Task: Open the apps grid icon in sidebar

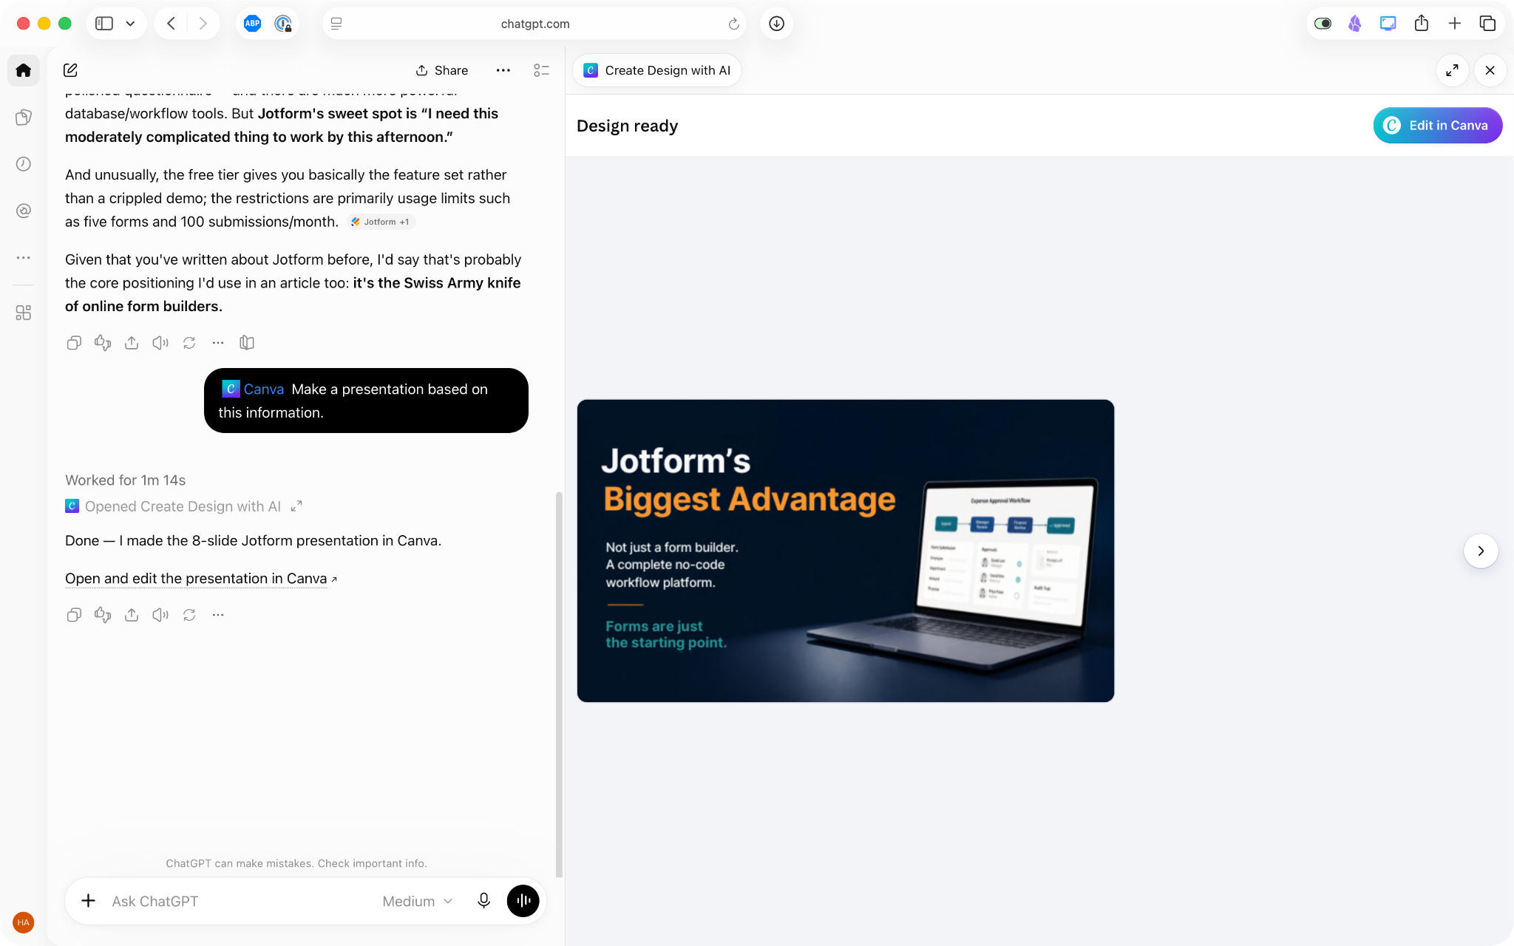Action: tap(24, 313)
